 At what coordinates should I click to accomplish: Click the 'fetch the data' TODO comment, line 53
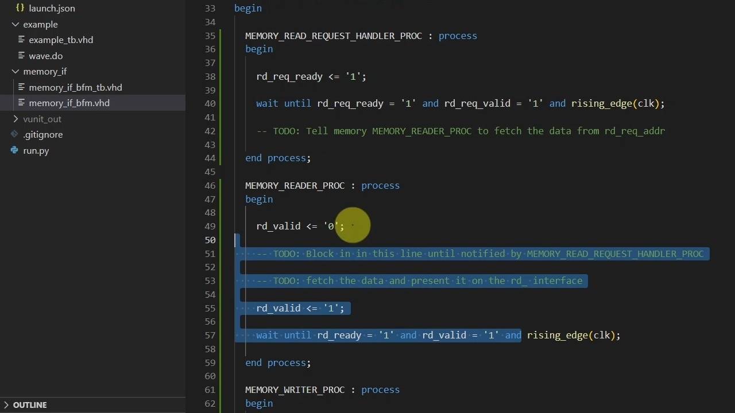419,280
